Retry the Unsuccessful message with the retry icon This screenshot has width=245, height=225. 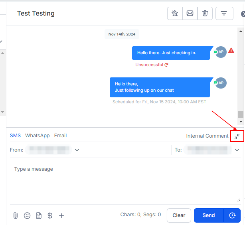click(x=166, y=65)
